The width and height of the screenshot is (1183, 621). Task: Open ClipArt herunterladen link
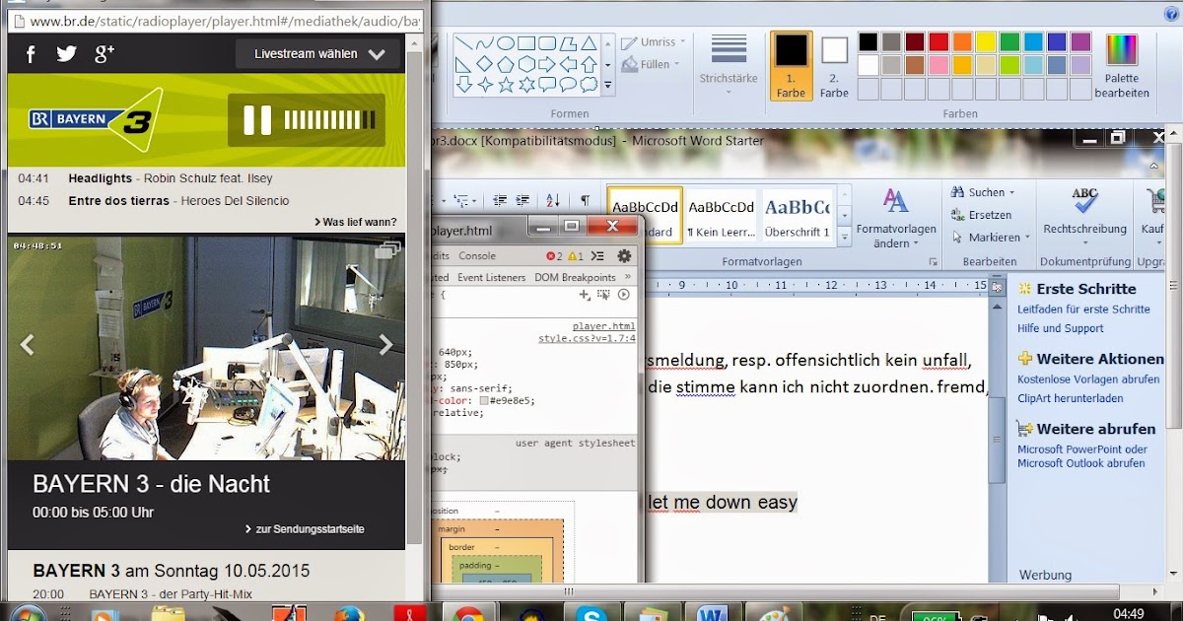click(x=1070, y=399)
